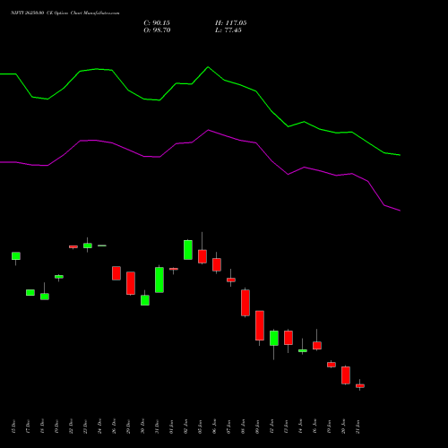Click the '30 Dec' date axis label
The height and width of the screenshot is (448, 448).
point(142,426)
